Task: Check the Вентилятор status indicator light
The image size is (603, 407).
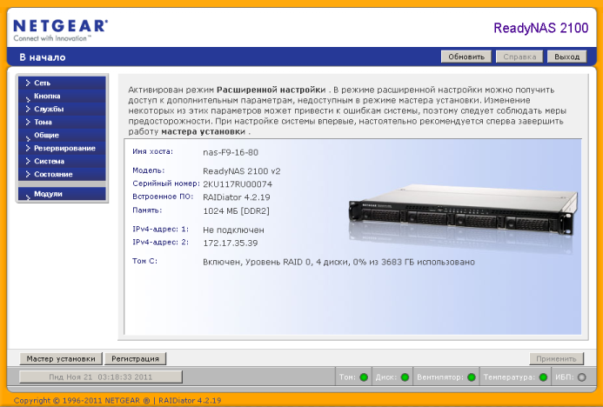Action: click(472, 377)
